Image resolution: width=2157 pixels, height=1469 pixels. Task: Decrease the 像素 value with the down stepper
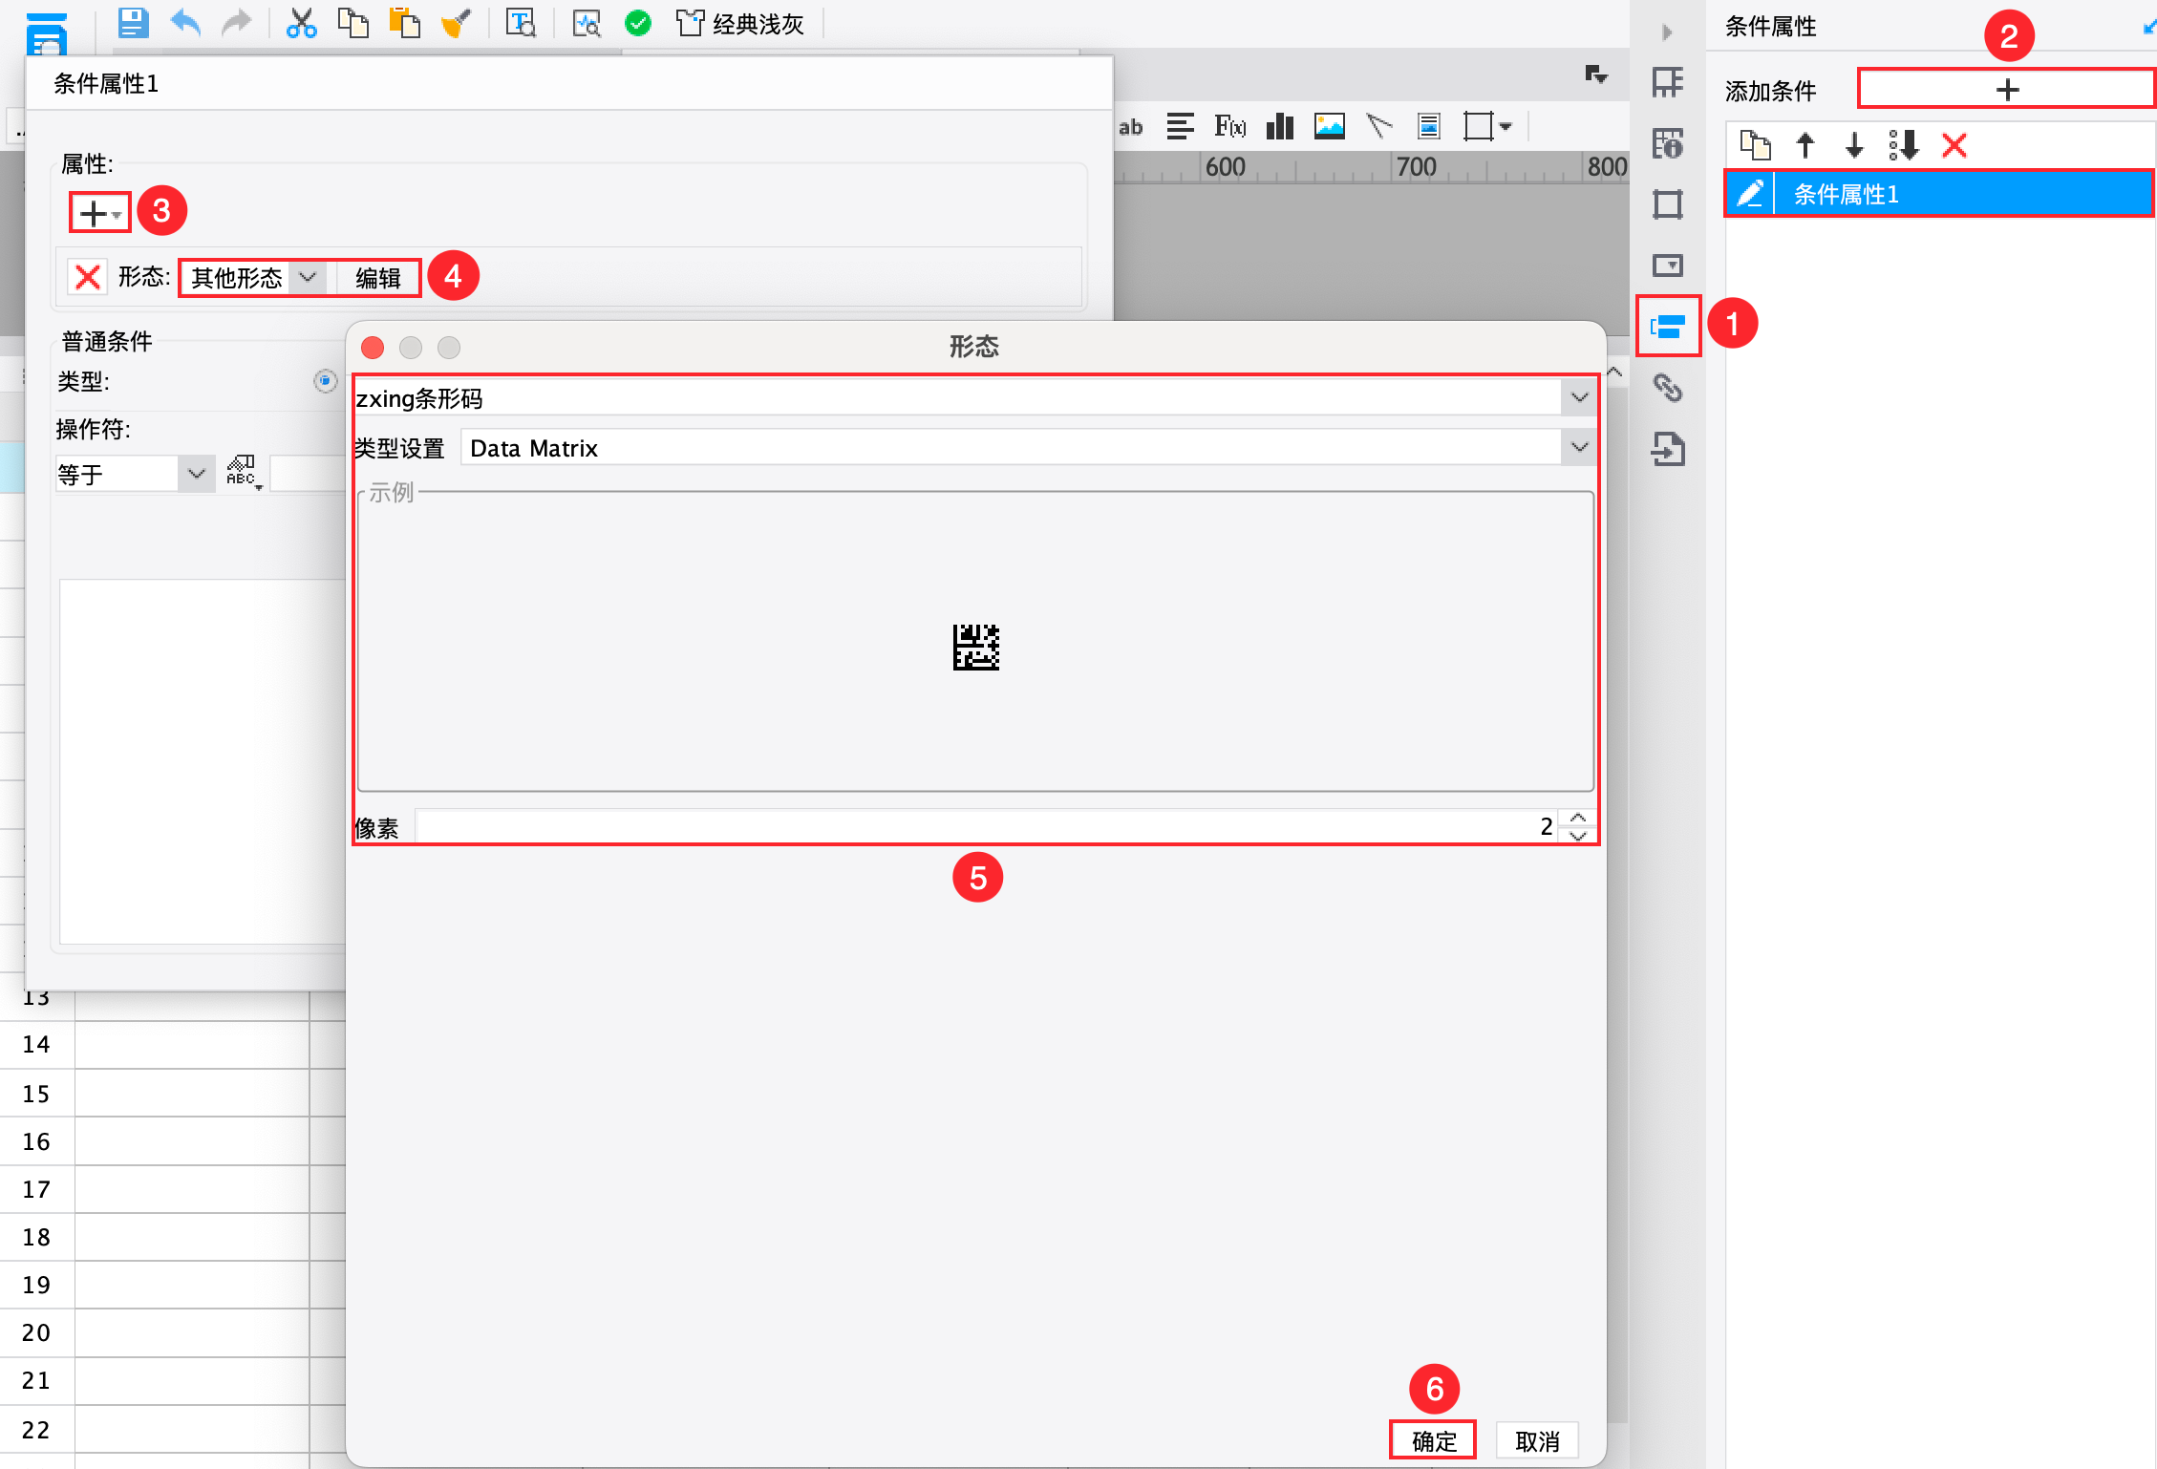(x=1578, y=835)
